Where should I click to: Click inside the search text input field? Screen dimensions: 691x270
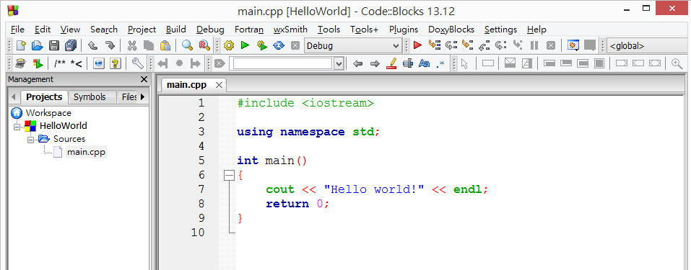coord(282,64)
